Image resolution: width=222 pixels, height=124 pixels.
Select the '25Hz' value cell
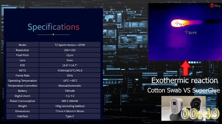point(70,75)
